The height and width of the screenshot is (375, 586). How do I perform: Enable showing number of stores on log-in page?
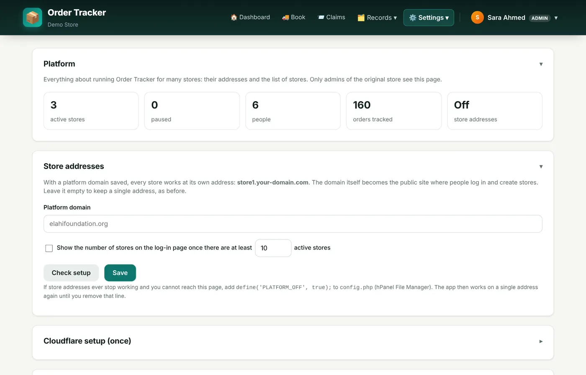click(49, 248)
